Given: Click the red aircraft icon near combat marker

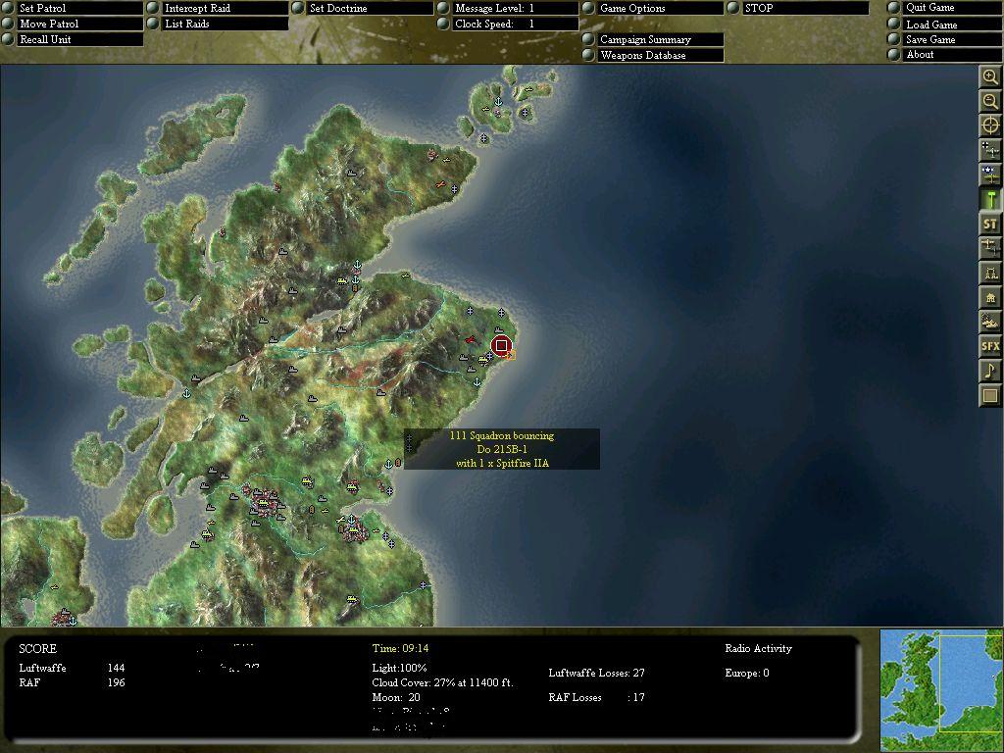Looking at the screenshot, I should coord(472,338).
